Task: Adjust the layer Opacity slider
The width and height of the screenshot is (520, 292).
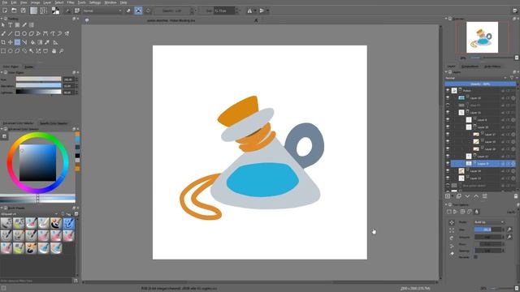Action: 480,84
